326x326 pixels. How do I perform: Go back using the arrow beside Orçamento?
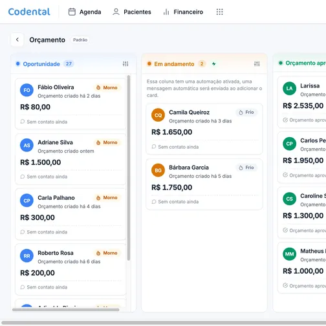17,39
